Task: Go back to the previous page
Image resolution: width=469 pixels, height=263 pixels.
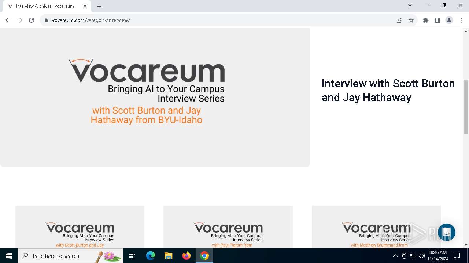Action: coord(8,20)
